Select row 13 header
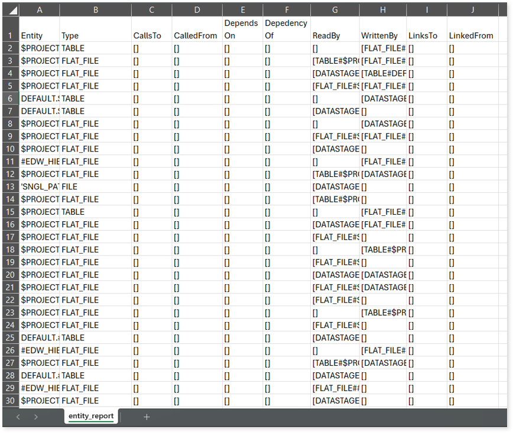513x433 pixels. tap(11, 186)
